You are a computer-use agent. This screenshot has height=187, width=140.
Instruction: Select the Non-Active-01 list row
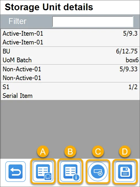(70, 73)
